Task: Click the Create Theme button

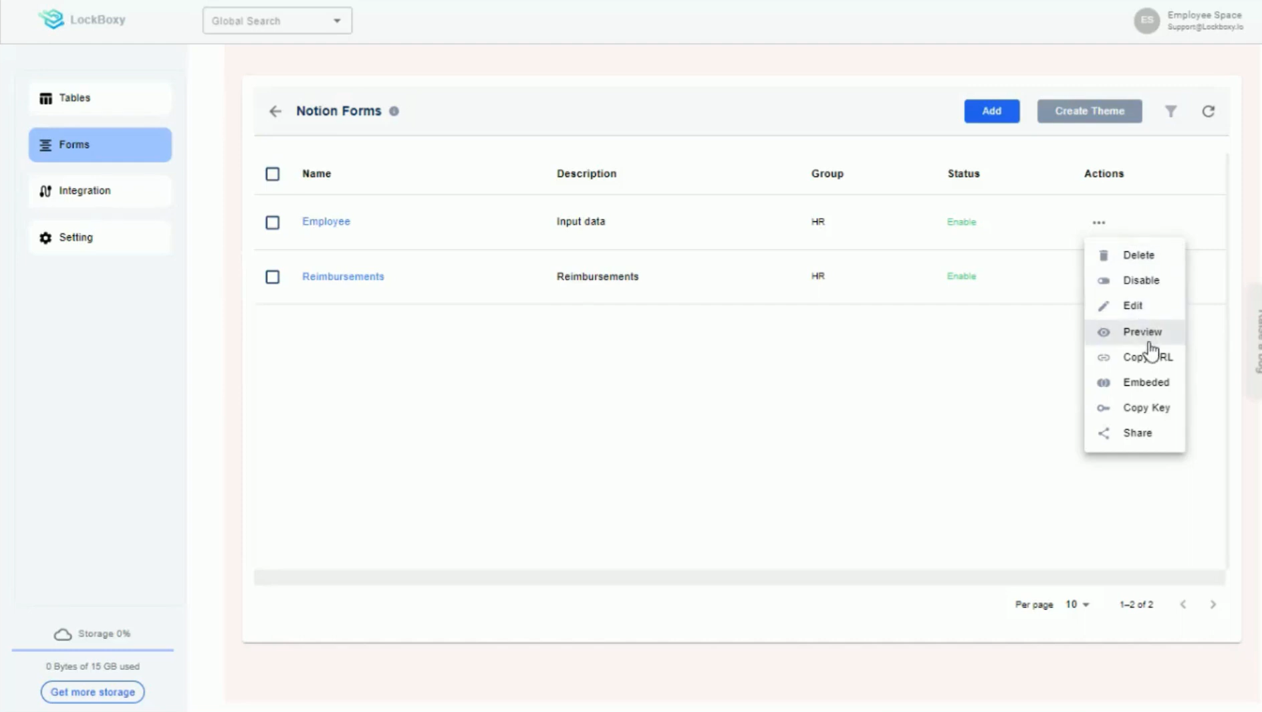Action: (x=1090, y=112)
